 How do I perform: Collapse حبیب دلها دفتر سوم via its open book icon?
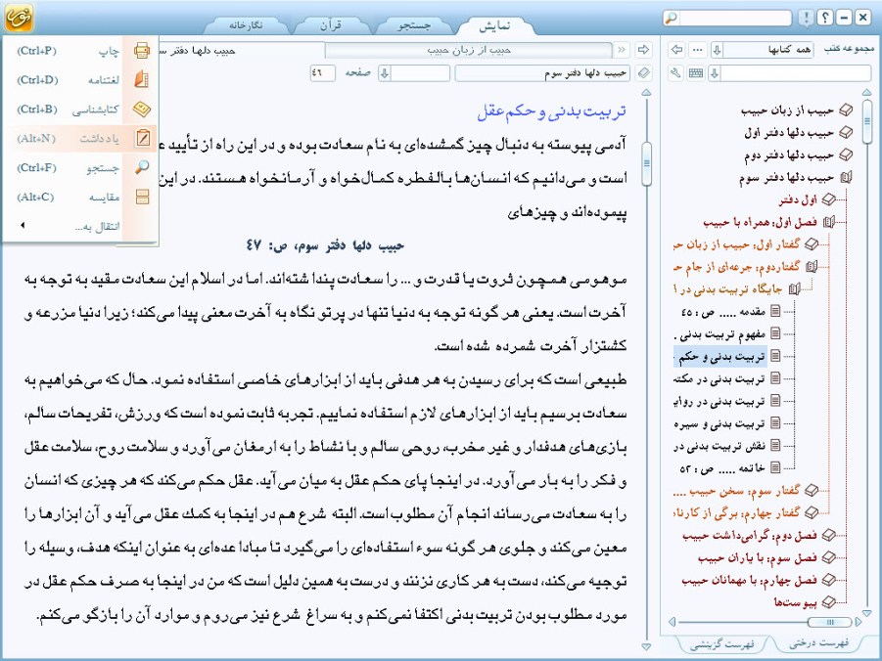846,178
